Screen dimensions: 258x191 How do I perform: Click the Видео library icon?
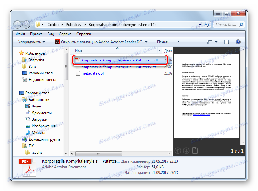pyautogui.click(x=28, y=106)
